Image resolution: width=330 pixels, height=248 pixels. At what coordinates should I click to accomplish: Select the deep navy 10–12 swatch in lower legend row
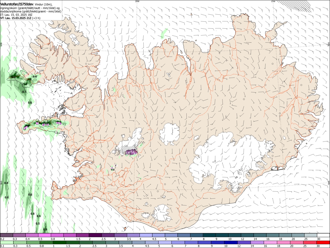[x=231, y=242]
